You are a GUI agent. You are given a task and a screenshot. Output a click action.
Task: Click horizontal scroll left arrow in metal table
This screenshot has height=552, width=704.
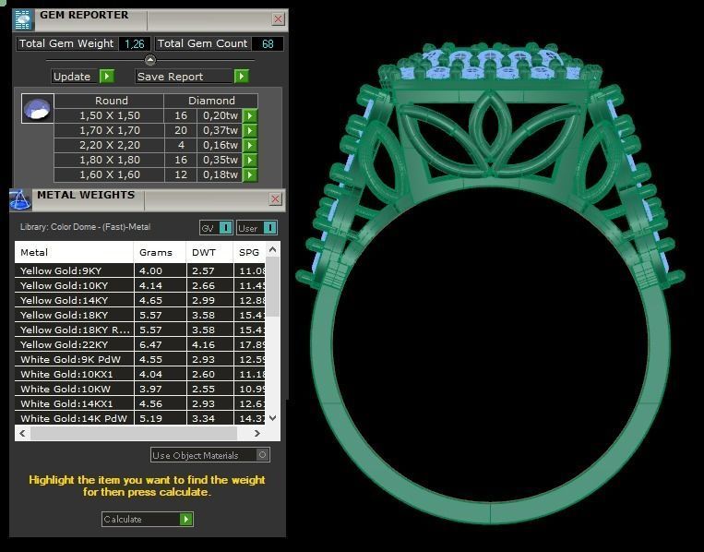22,434
